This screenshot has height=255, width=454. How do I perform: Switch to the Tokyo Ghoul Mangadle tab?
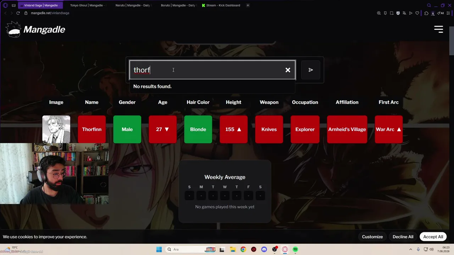tap(87, 5)
